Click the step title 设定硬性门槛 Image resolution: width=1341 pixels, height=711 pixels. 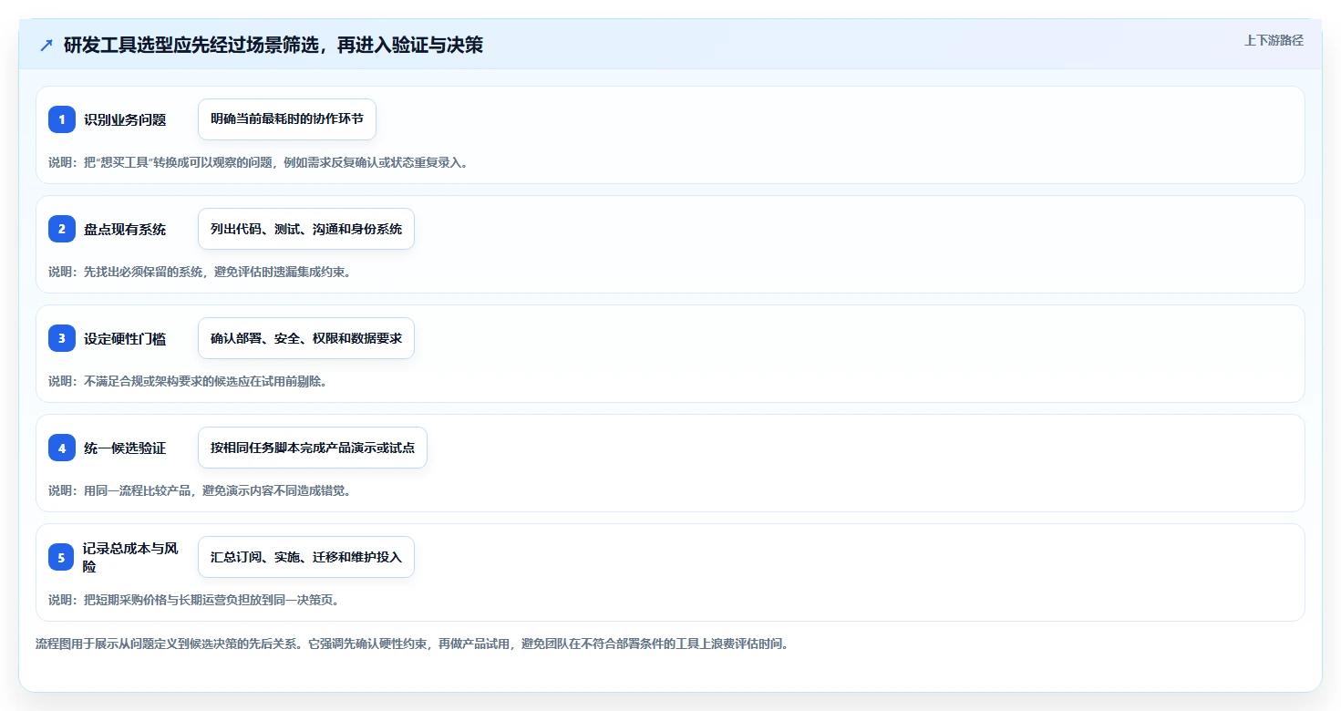[x=125, y=338]
